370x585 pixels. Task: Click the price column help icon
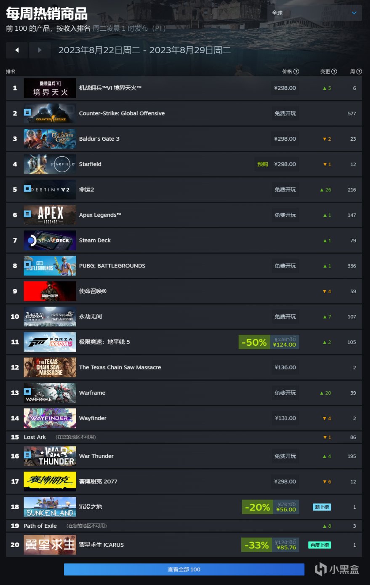[296, 72]
